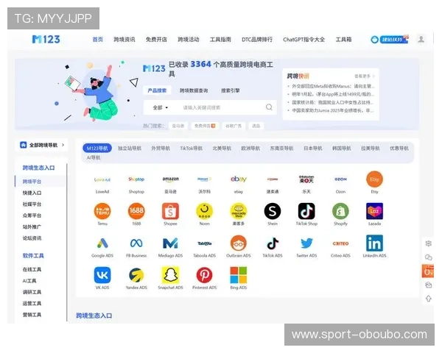The image size is (442, 353).
Task: Expand the 全部跨境导航 menu
Action: 42,145
